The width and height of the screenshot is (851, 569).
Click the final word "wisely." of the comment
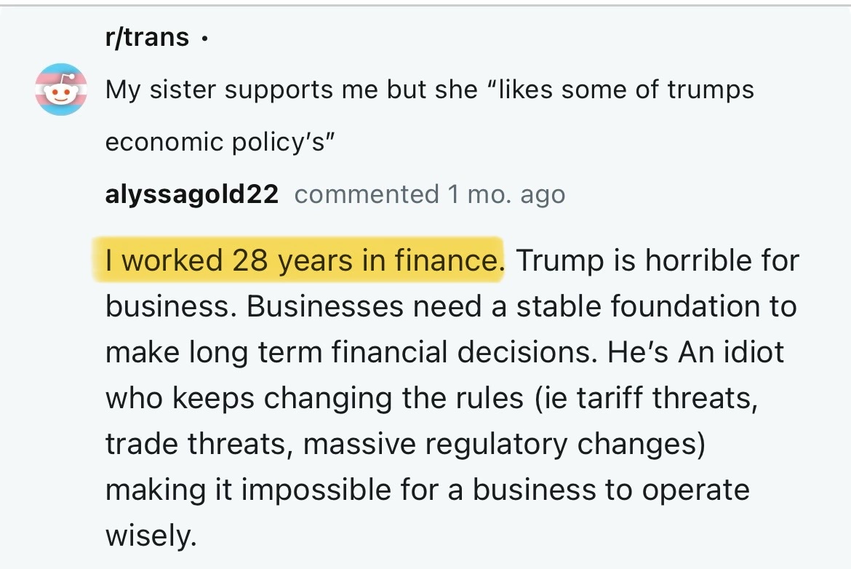(x=151, y=536)
